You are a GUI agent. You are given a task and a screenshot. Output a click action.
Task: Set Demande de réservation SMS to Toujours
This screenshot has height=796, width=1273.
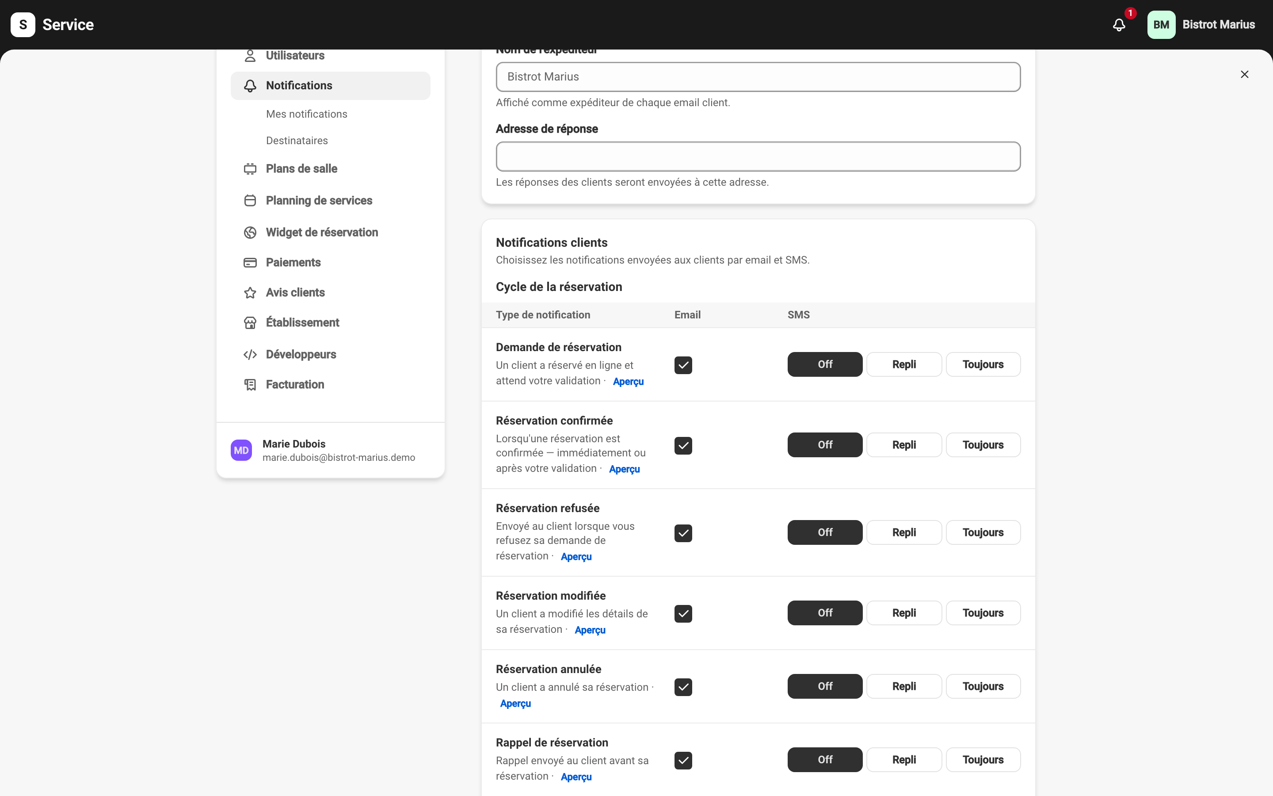(x=983, y=364)
